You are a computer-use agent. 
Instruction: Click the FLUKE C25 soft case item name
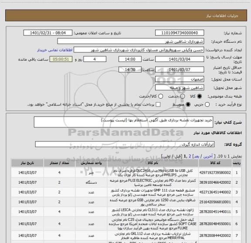click(153, 224)
